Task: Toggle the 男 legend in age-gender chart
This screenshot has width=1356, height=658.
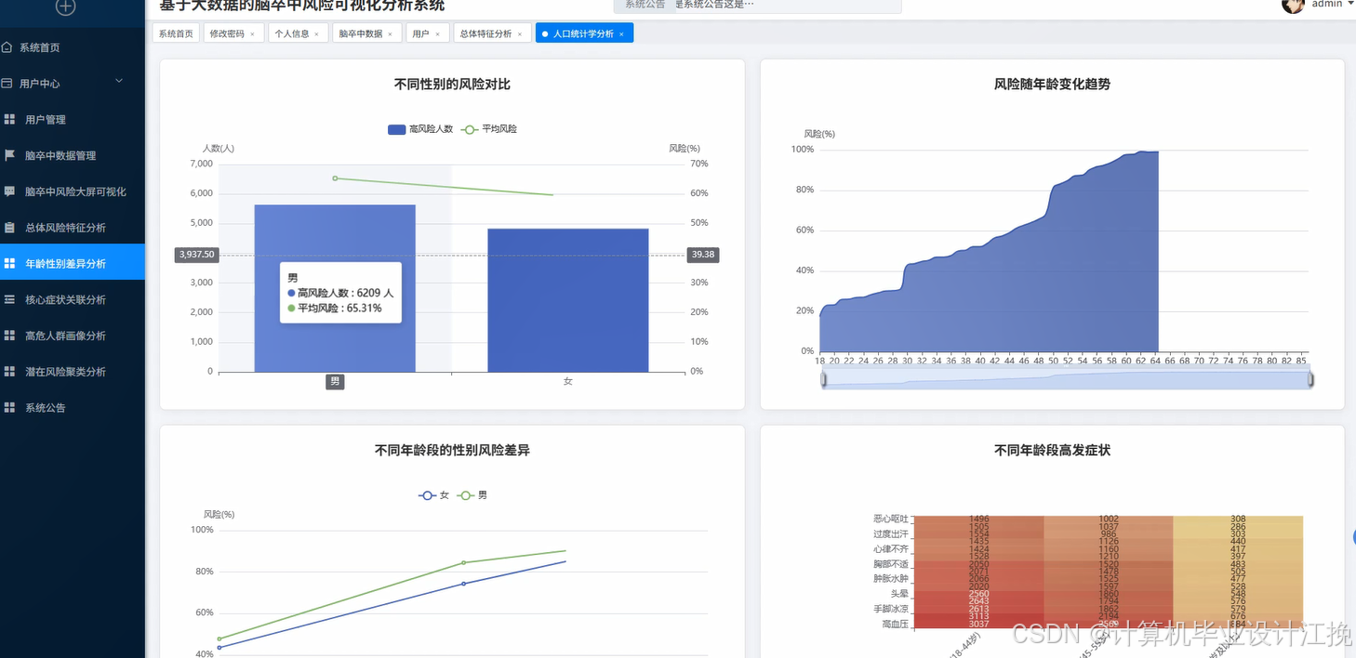Action: [x=472, y=495]
